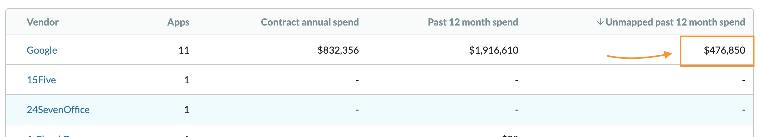Screen dimensions: 761x137
Task: Click the Contract annual spend header
Action: pyautogui.click(x=310, y=22)
